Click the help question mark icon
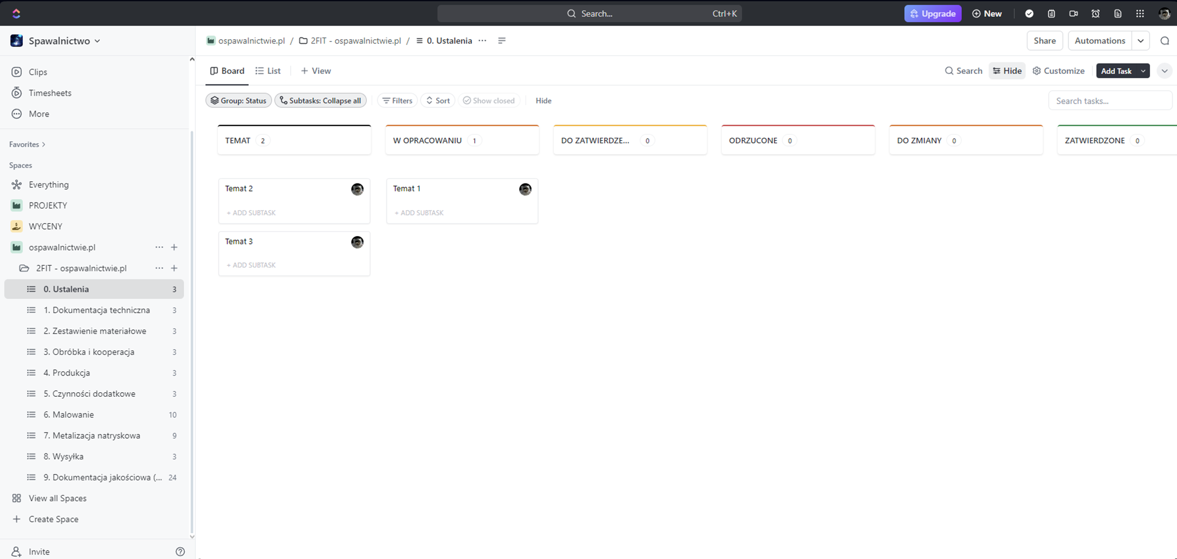 (180, 551)
